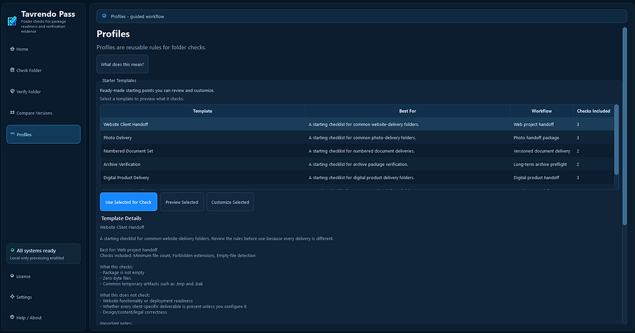Screen dimensions: 635x333
Task: Click the Verify Folder shield icon
Action: (12, 91)
